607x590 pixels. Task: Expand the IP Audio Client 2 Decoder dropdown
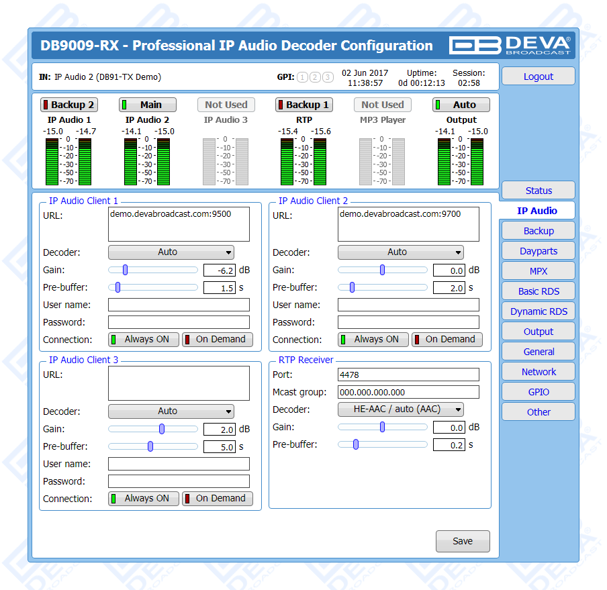pyautogui.click(x=401, y=252)
